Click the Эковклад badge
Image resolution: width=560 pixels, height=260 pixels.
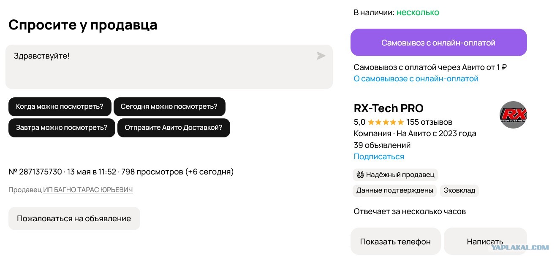point(459,190)
